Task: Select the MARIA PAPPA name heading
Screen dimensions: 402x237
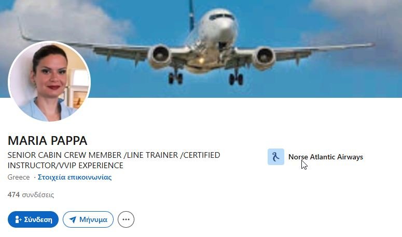Action: (47, 140)
